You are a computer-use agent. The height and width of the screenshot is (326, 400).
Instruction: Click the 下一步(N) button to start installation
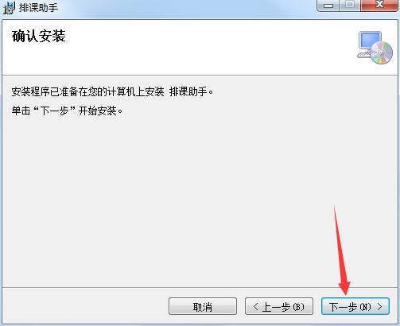tap(355, 306)
